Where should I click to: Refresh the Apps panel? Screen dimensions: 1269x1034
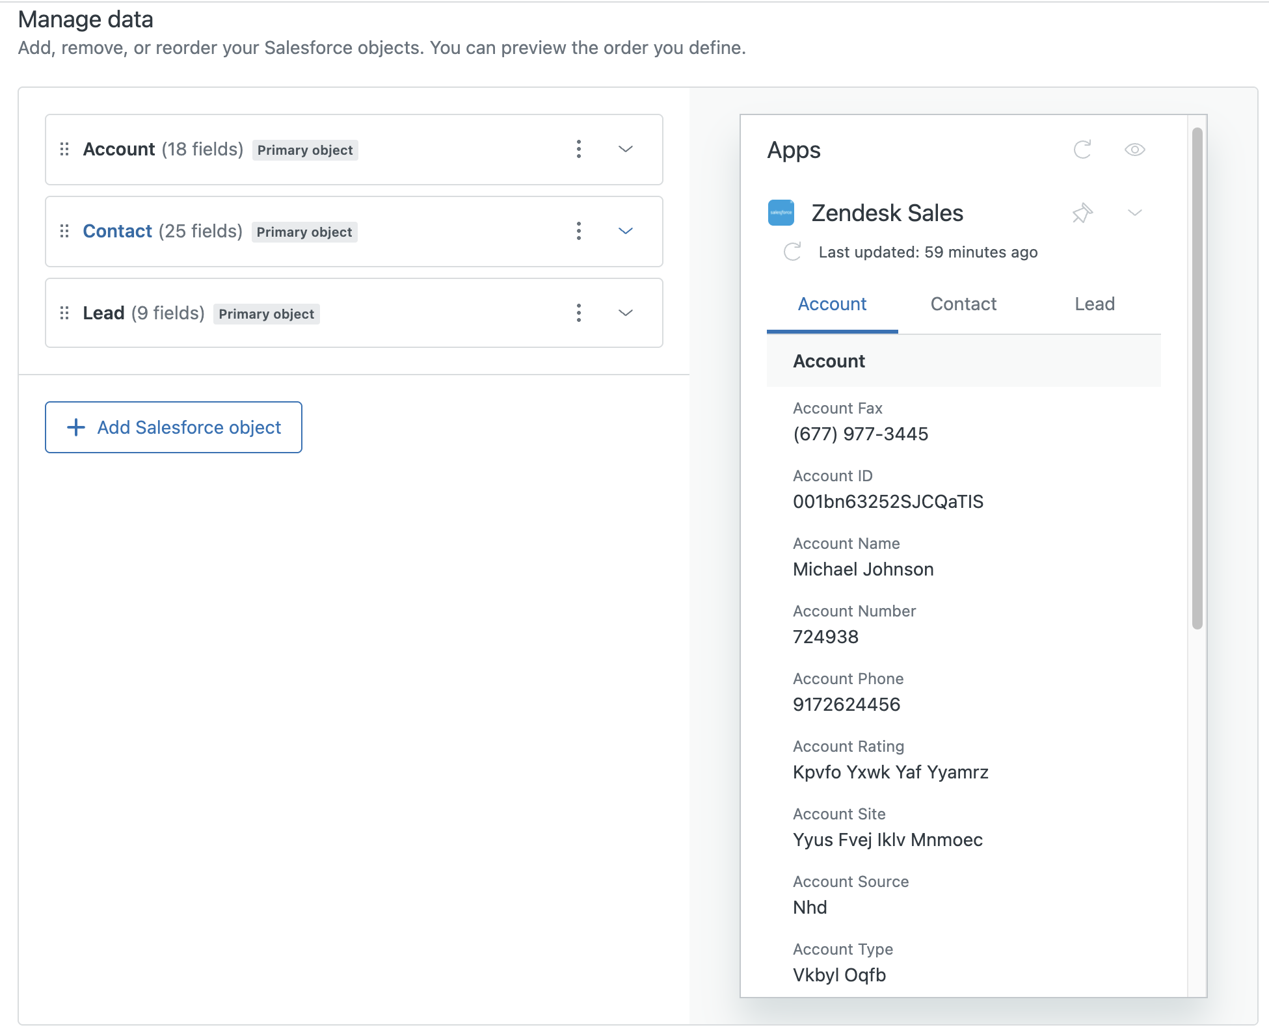[1082, 150]
